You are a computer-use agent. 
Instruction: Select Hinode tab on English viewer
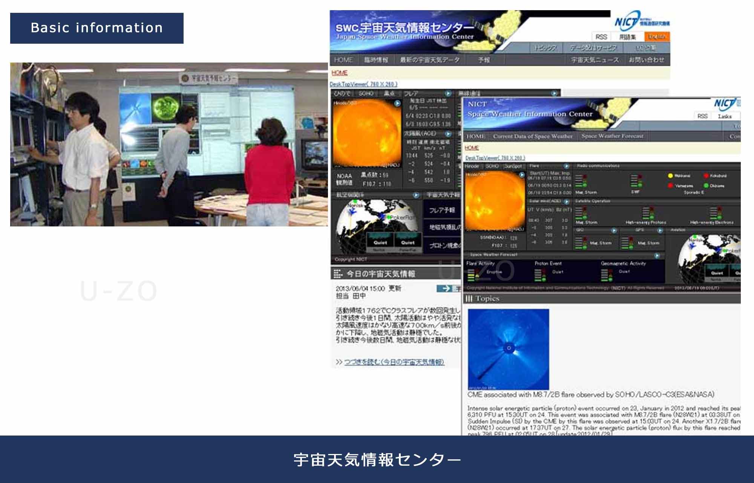(472, 166)
